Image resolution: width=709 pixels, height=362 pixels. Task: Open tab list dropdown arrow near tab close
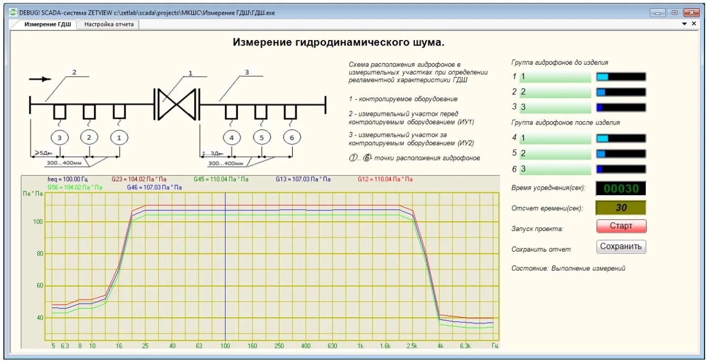coord(684,24)
